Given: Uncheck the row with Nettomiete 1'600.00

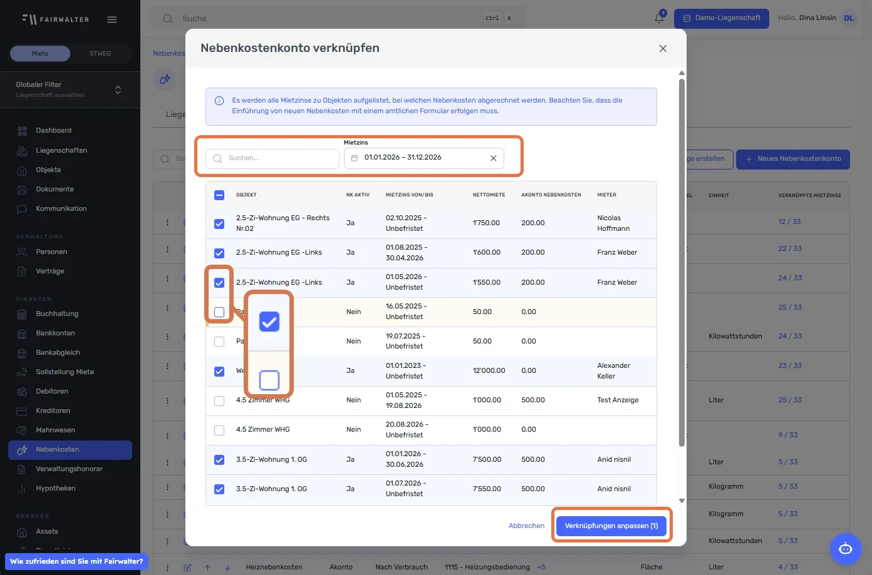Looking at the screenshot, I should tap(219, 253).
